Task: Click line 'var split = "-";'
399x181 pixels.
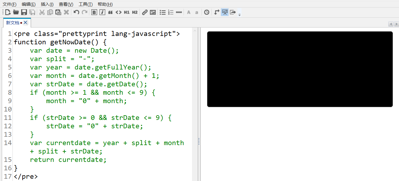Action: pos(62,59)
